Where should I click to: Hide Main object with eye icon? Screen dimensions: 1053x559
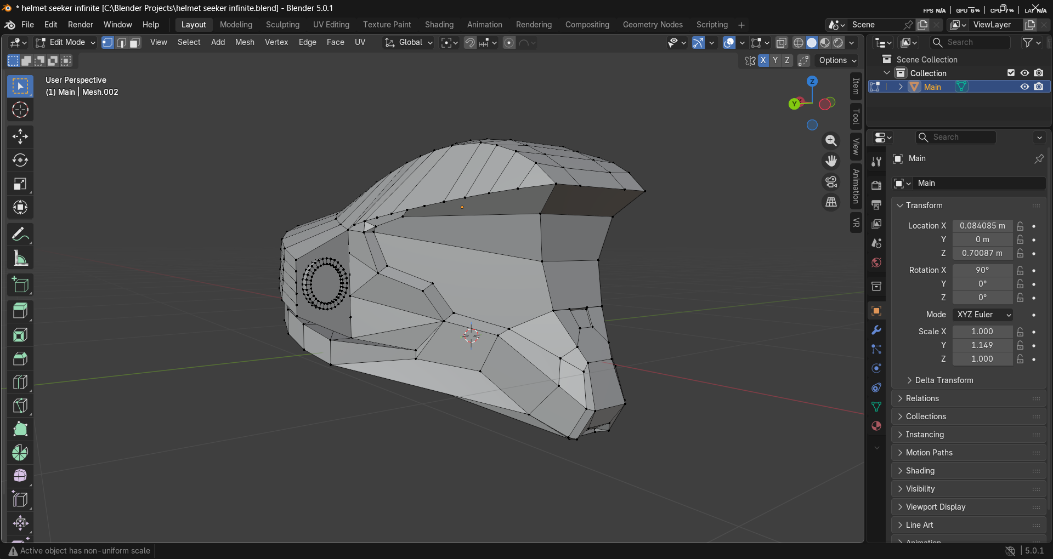(1024, 87)
